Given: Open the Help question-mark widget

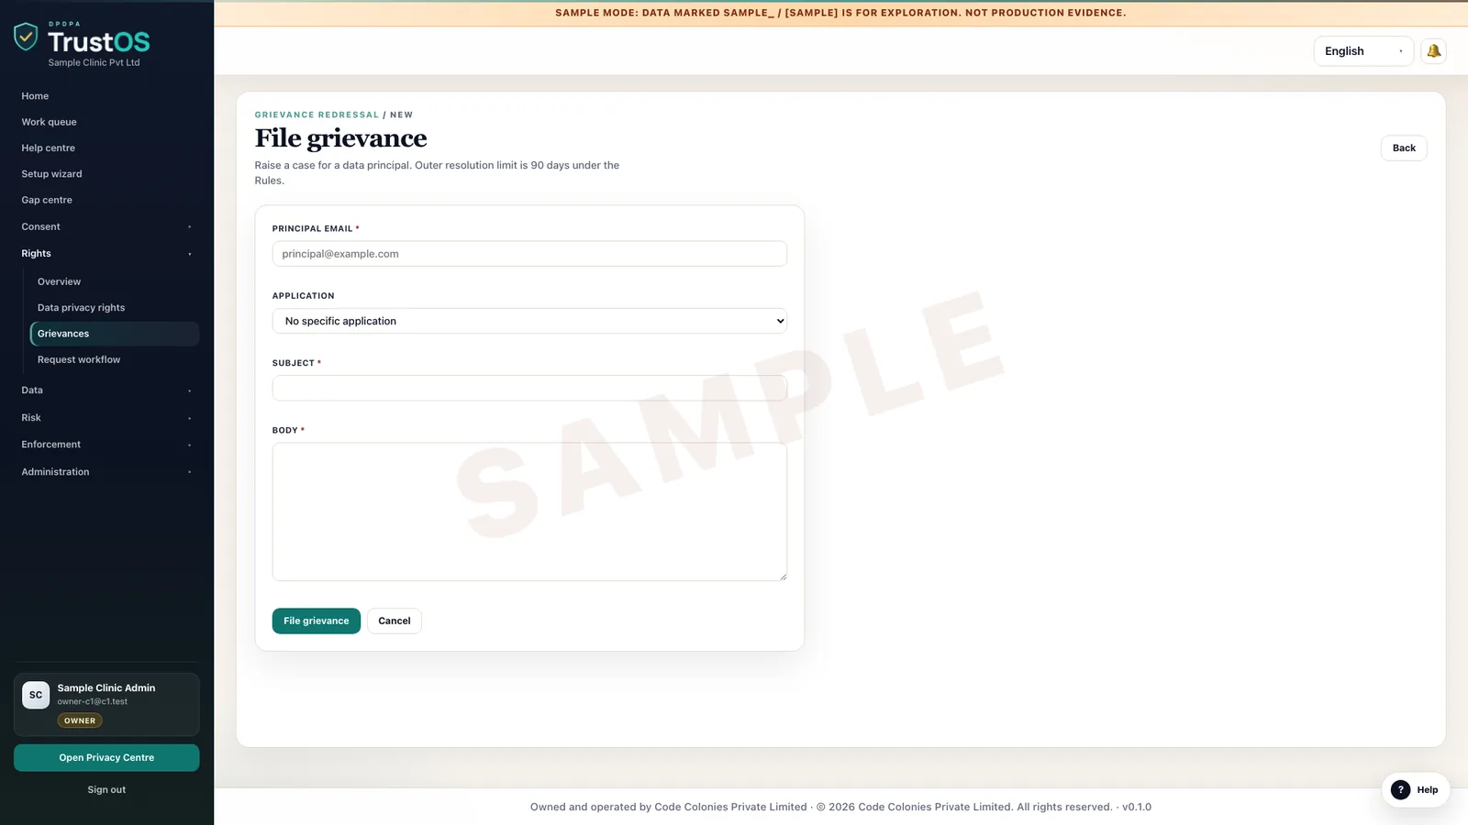Looking at the screenshot, I should [x=1416, y=790].
